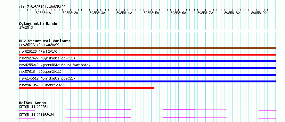Viewport: 285px width, 122px height.
Task: Open the nsv576164 (Cooper2011) variant label
Action: click(x=40, y=72)
